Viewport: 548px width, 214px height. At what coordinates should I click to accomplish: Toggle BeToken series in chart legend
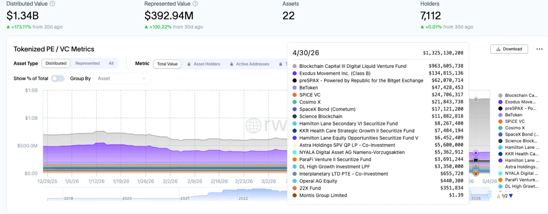tap(511, 115)
